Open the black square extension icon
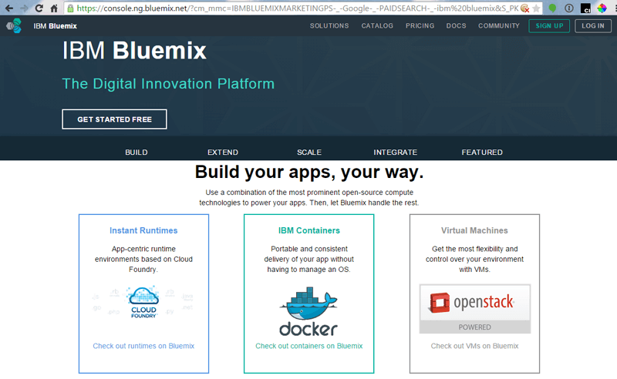617x379 pixels. (585, 8)
